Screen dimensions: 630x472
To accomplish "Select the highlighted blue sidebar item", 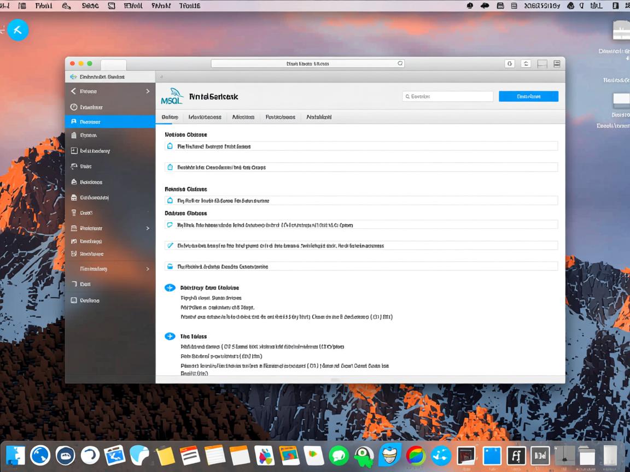I will tap(110, 122).
